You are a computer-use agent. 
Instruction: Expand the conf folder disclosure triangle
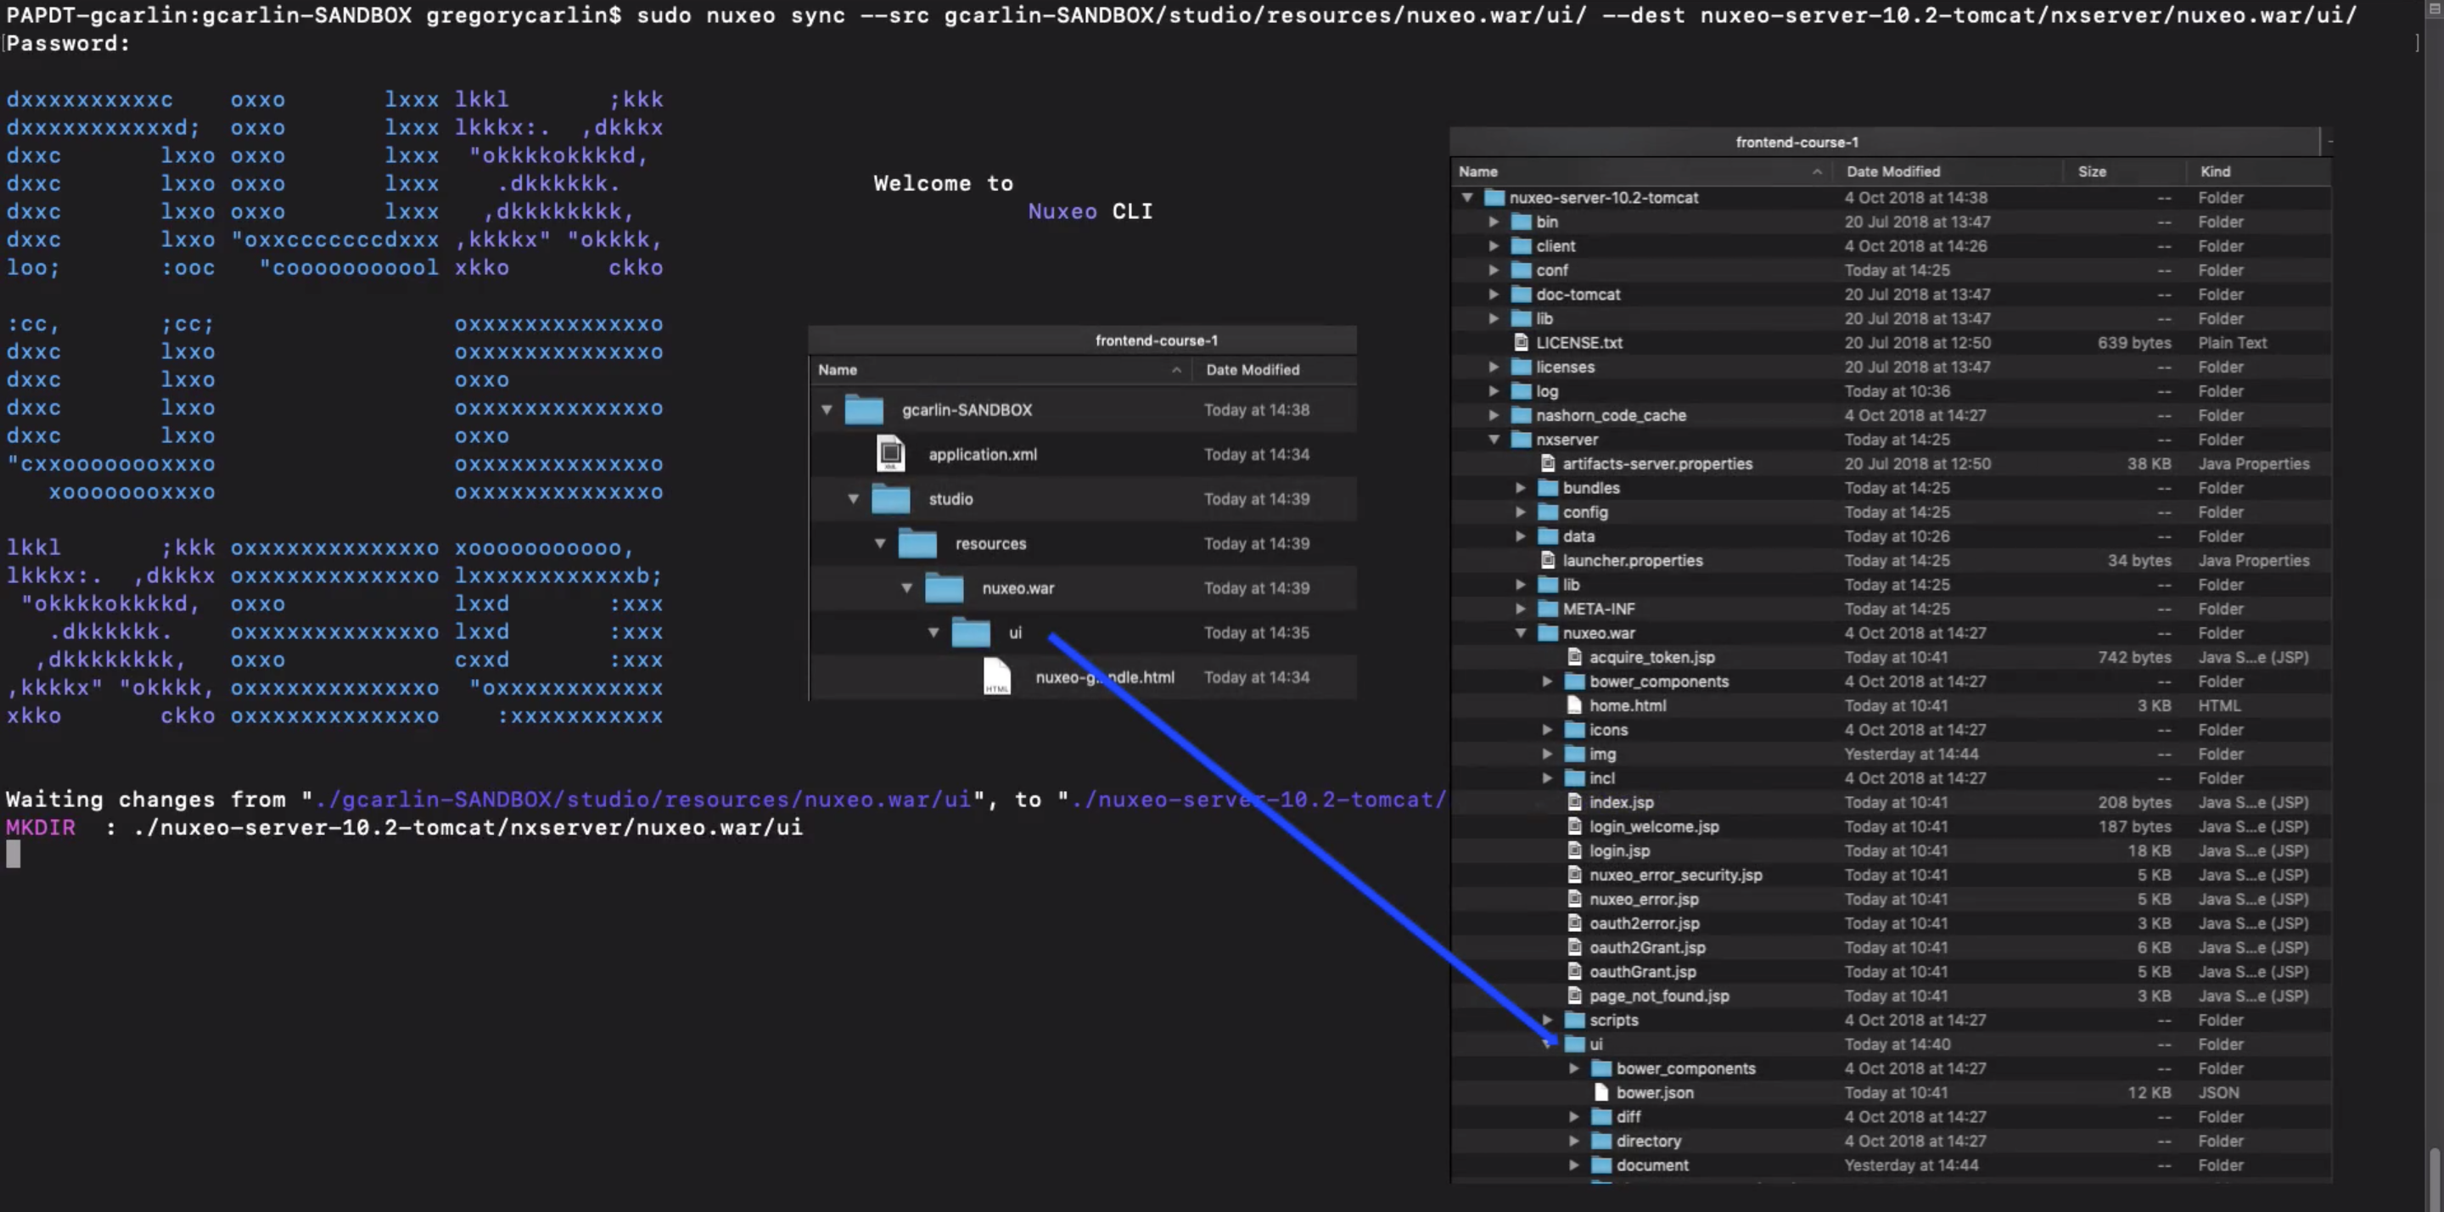tap(1494, 270)
